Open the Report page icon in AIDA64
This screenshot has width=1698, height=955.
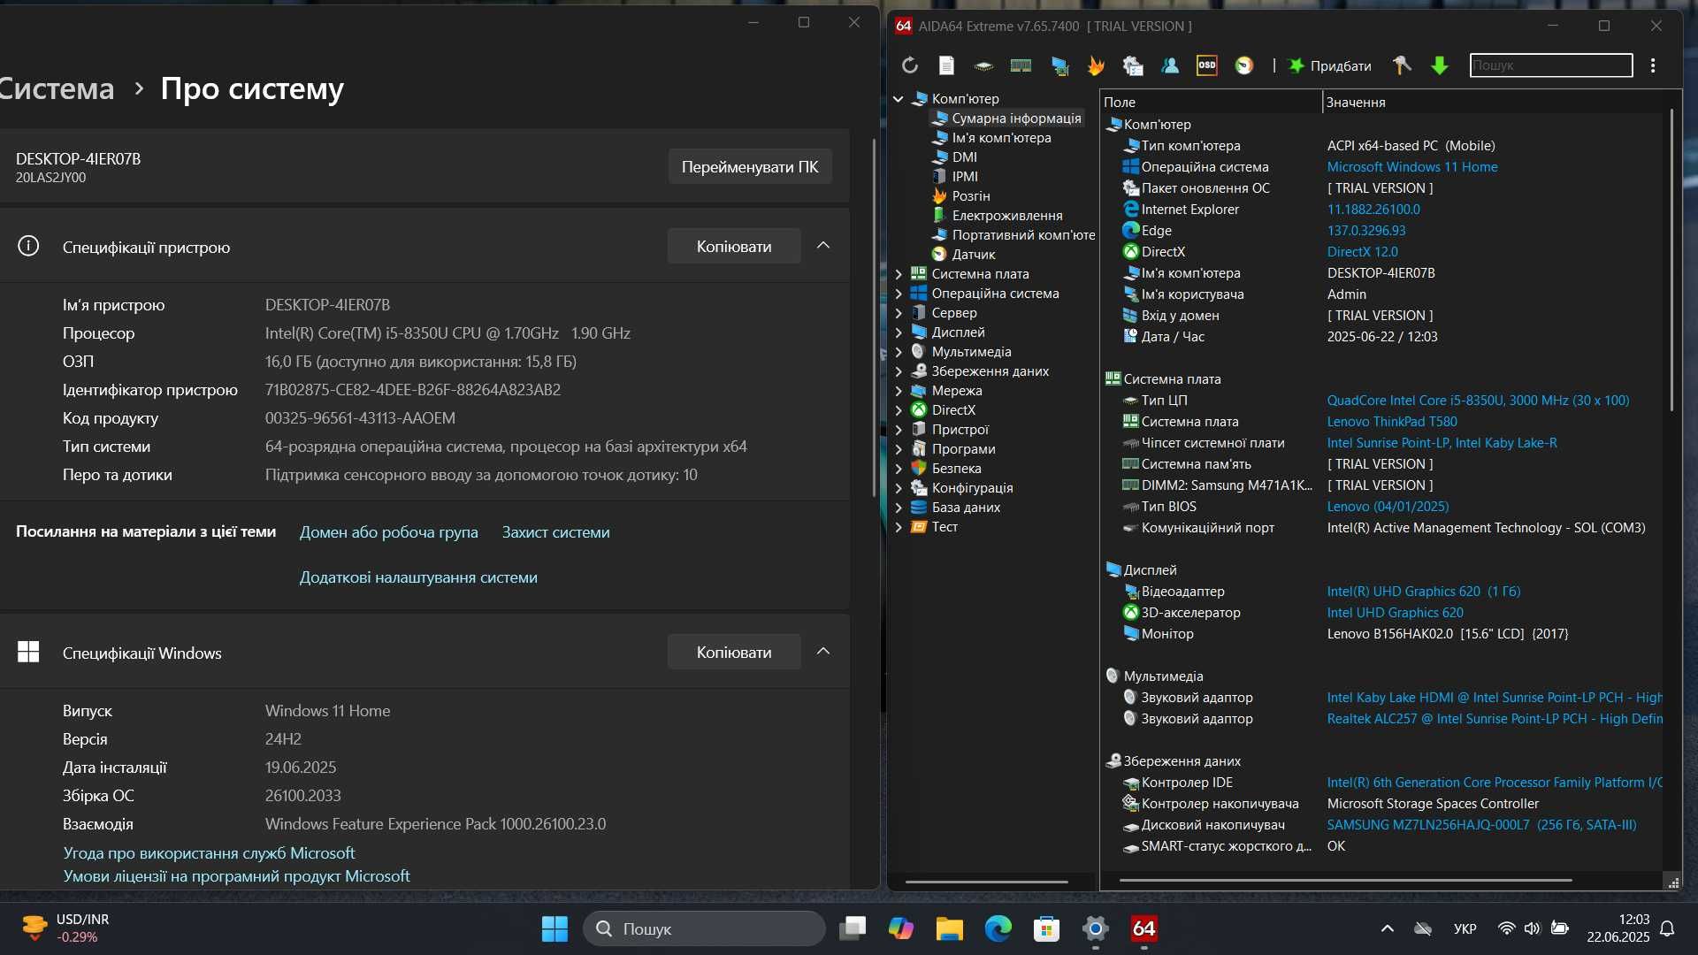click(946, 65)
